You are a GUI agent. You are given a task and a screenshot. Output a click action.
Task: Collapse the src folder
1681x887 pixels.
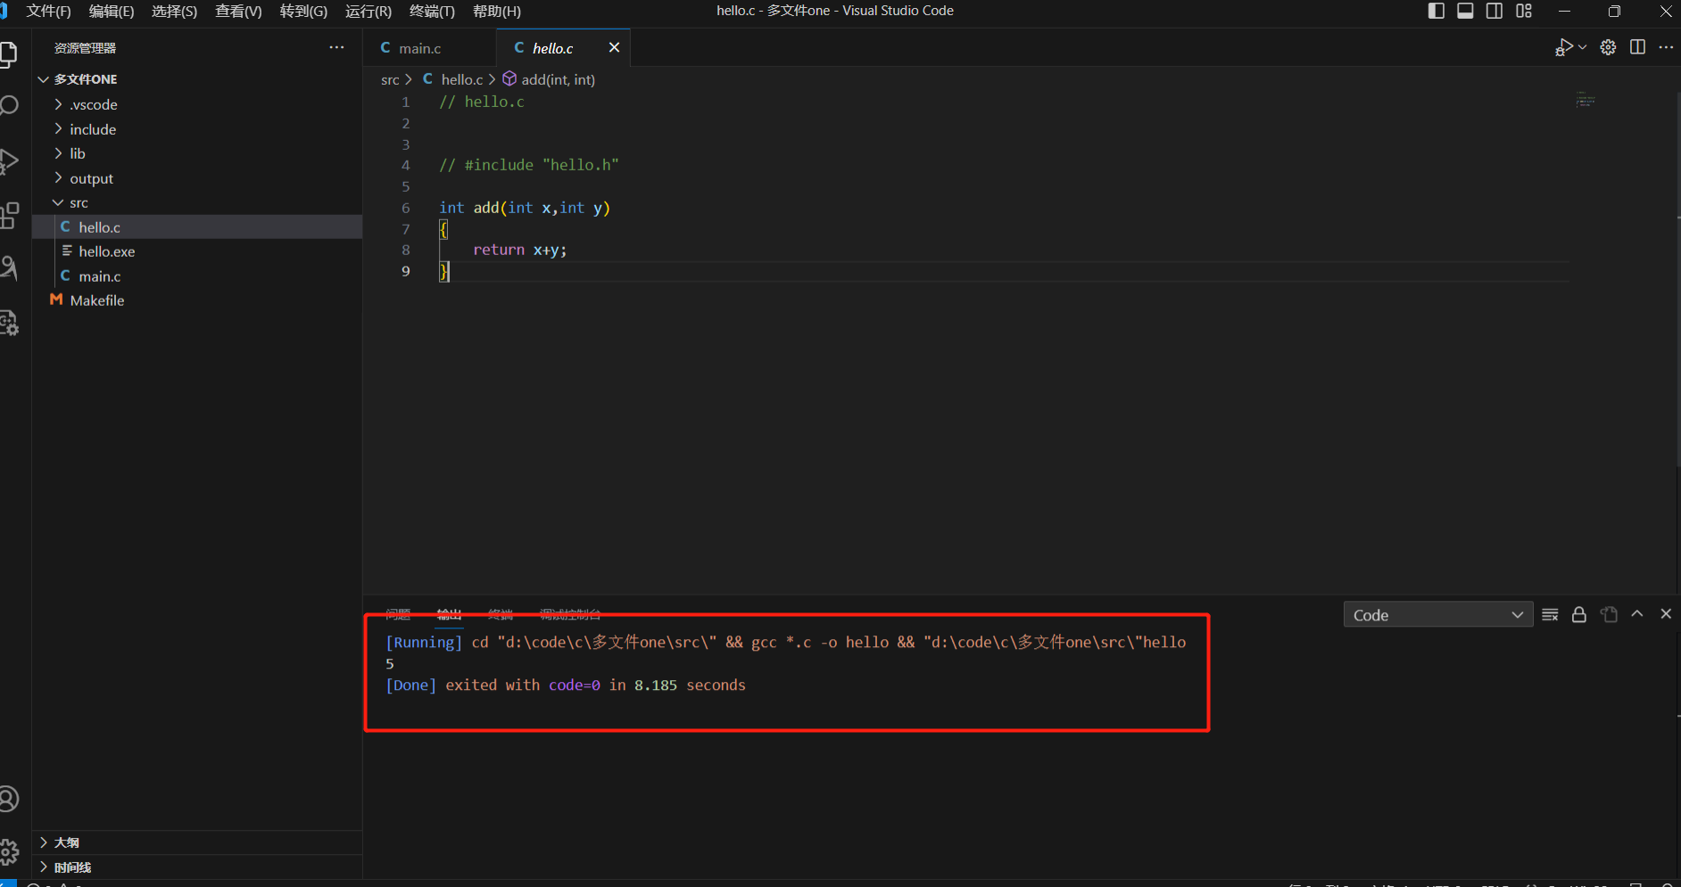pyautogui.click(x=196, y=202)
